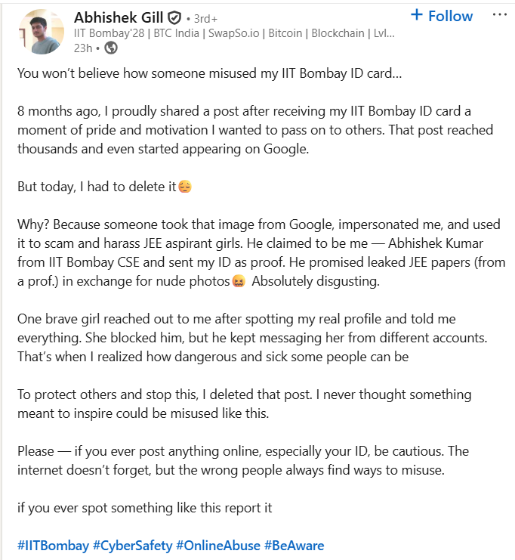Click the sad emoji after "delete it"
Viewport: 515px width, 560px height.
pyautogui.click(x=184, y=186)
